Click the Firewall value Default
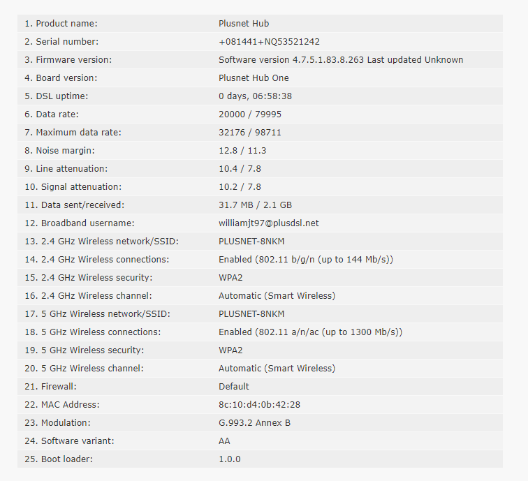 234,387
